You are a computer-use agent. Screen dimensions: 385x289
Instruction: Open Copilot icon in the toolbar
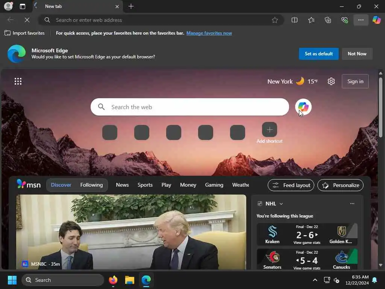(x=376, y=20)
